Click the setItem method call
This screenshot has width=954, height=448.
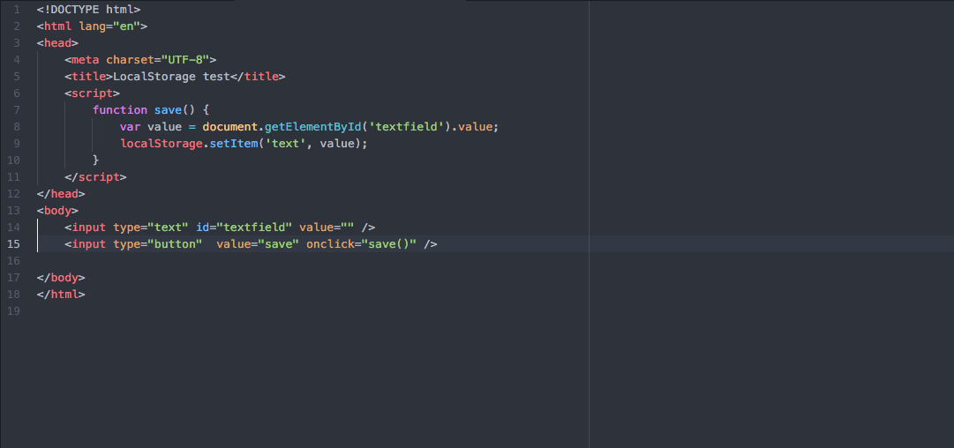point(234,144)
